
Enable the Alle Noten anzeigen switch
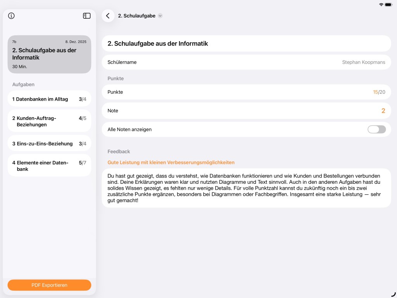376,129
